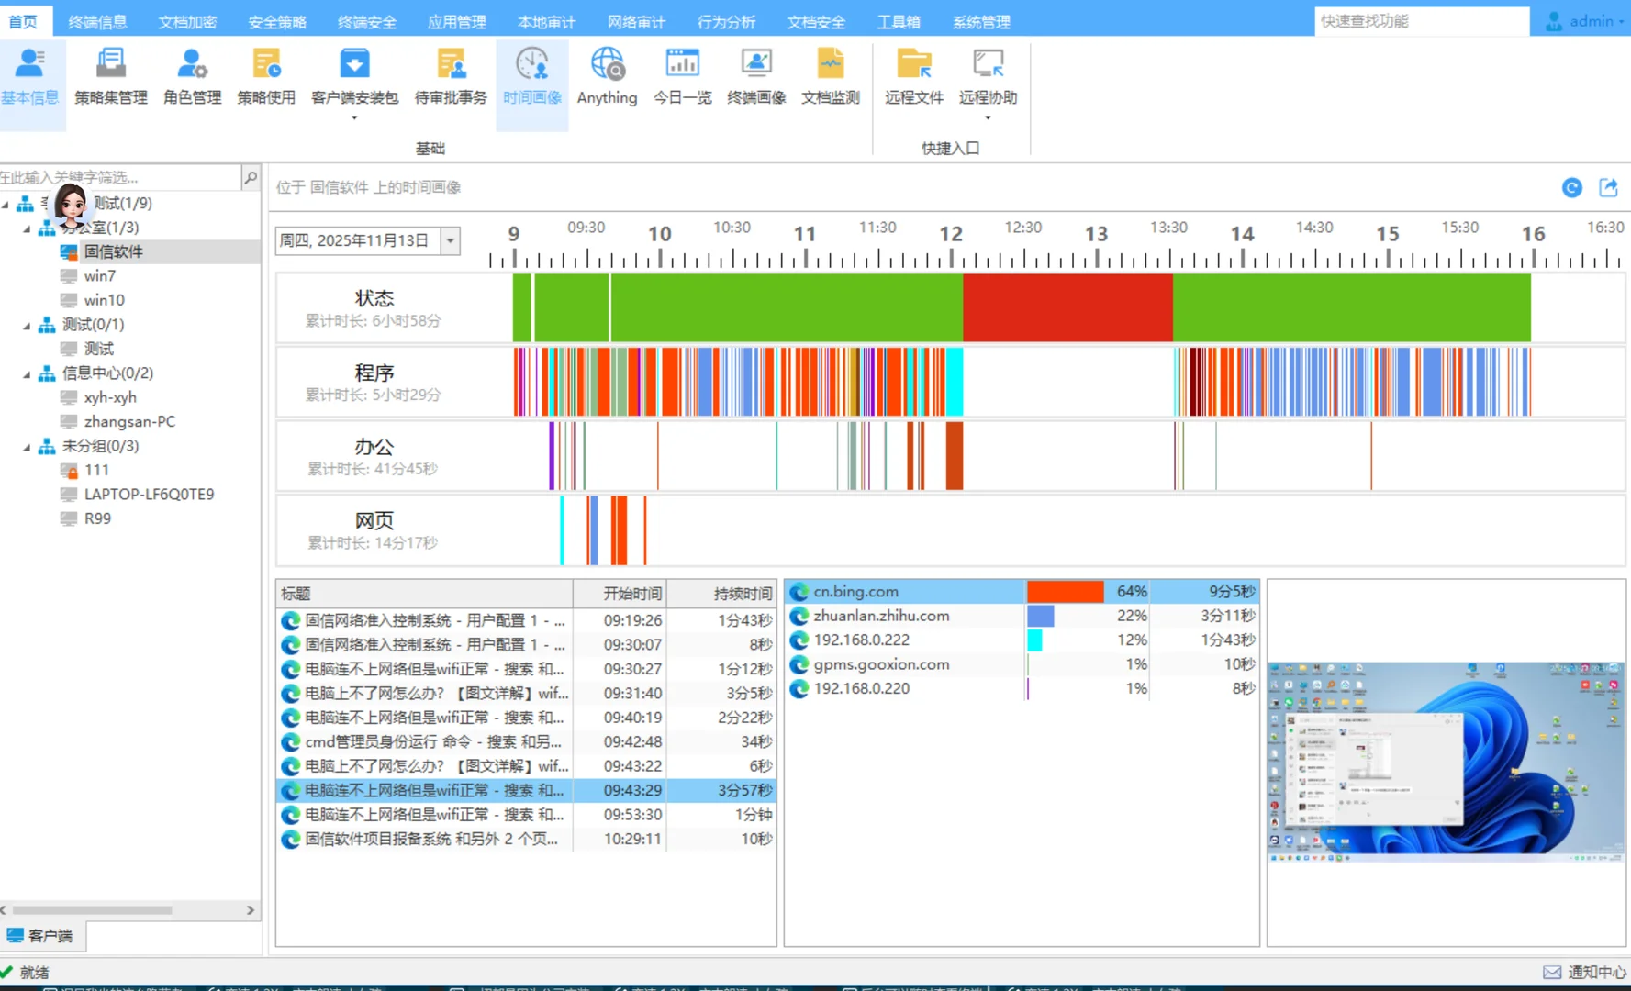Select LAPTOP-LF6Q0TE9 terminal
The width and height of the screenshot is (1631, 991).
[149, 495]
